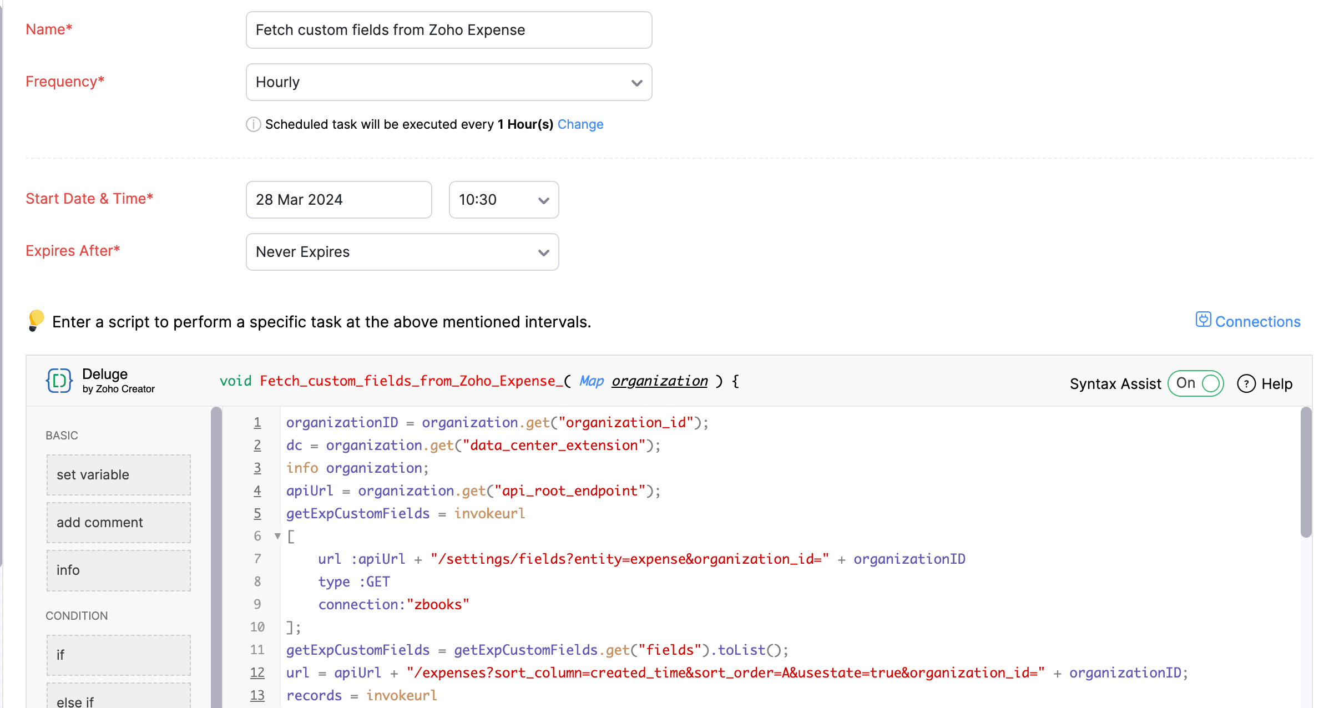The width and height of the screenshot is (1324, 708).
Task: Click the Connections plug icon
Action: (x=1202, y=320)
